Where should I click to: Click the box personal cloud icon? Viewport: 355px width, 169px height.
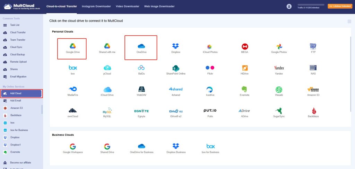tap(73, 70)
